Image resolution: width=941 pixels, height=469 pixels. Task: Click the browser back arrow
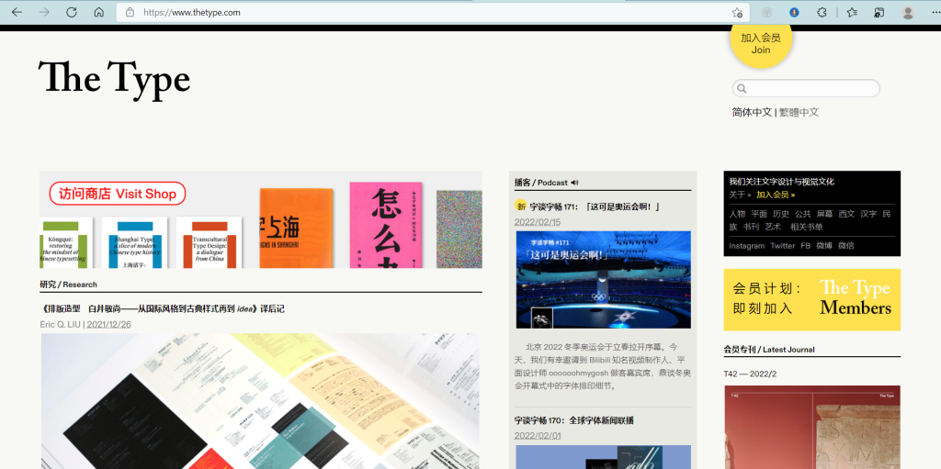point(16,12)
